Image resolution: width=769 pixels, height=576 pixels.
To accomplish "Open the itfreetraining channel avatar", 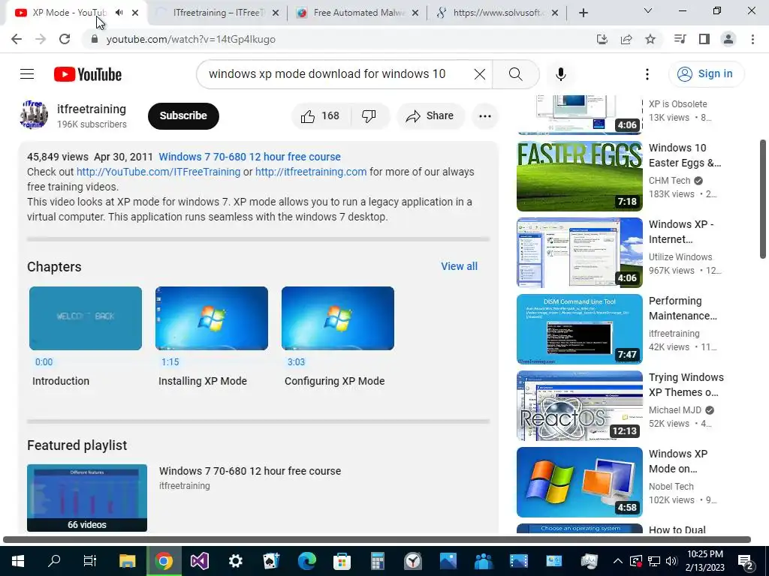I will pyautogui.click(x=35, y=115).
